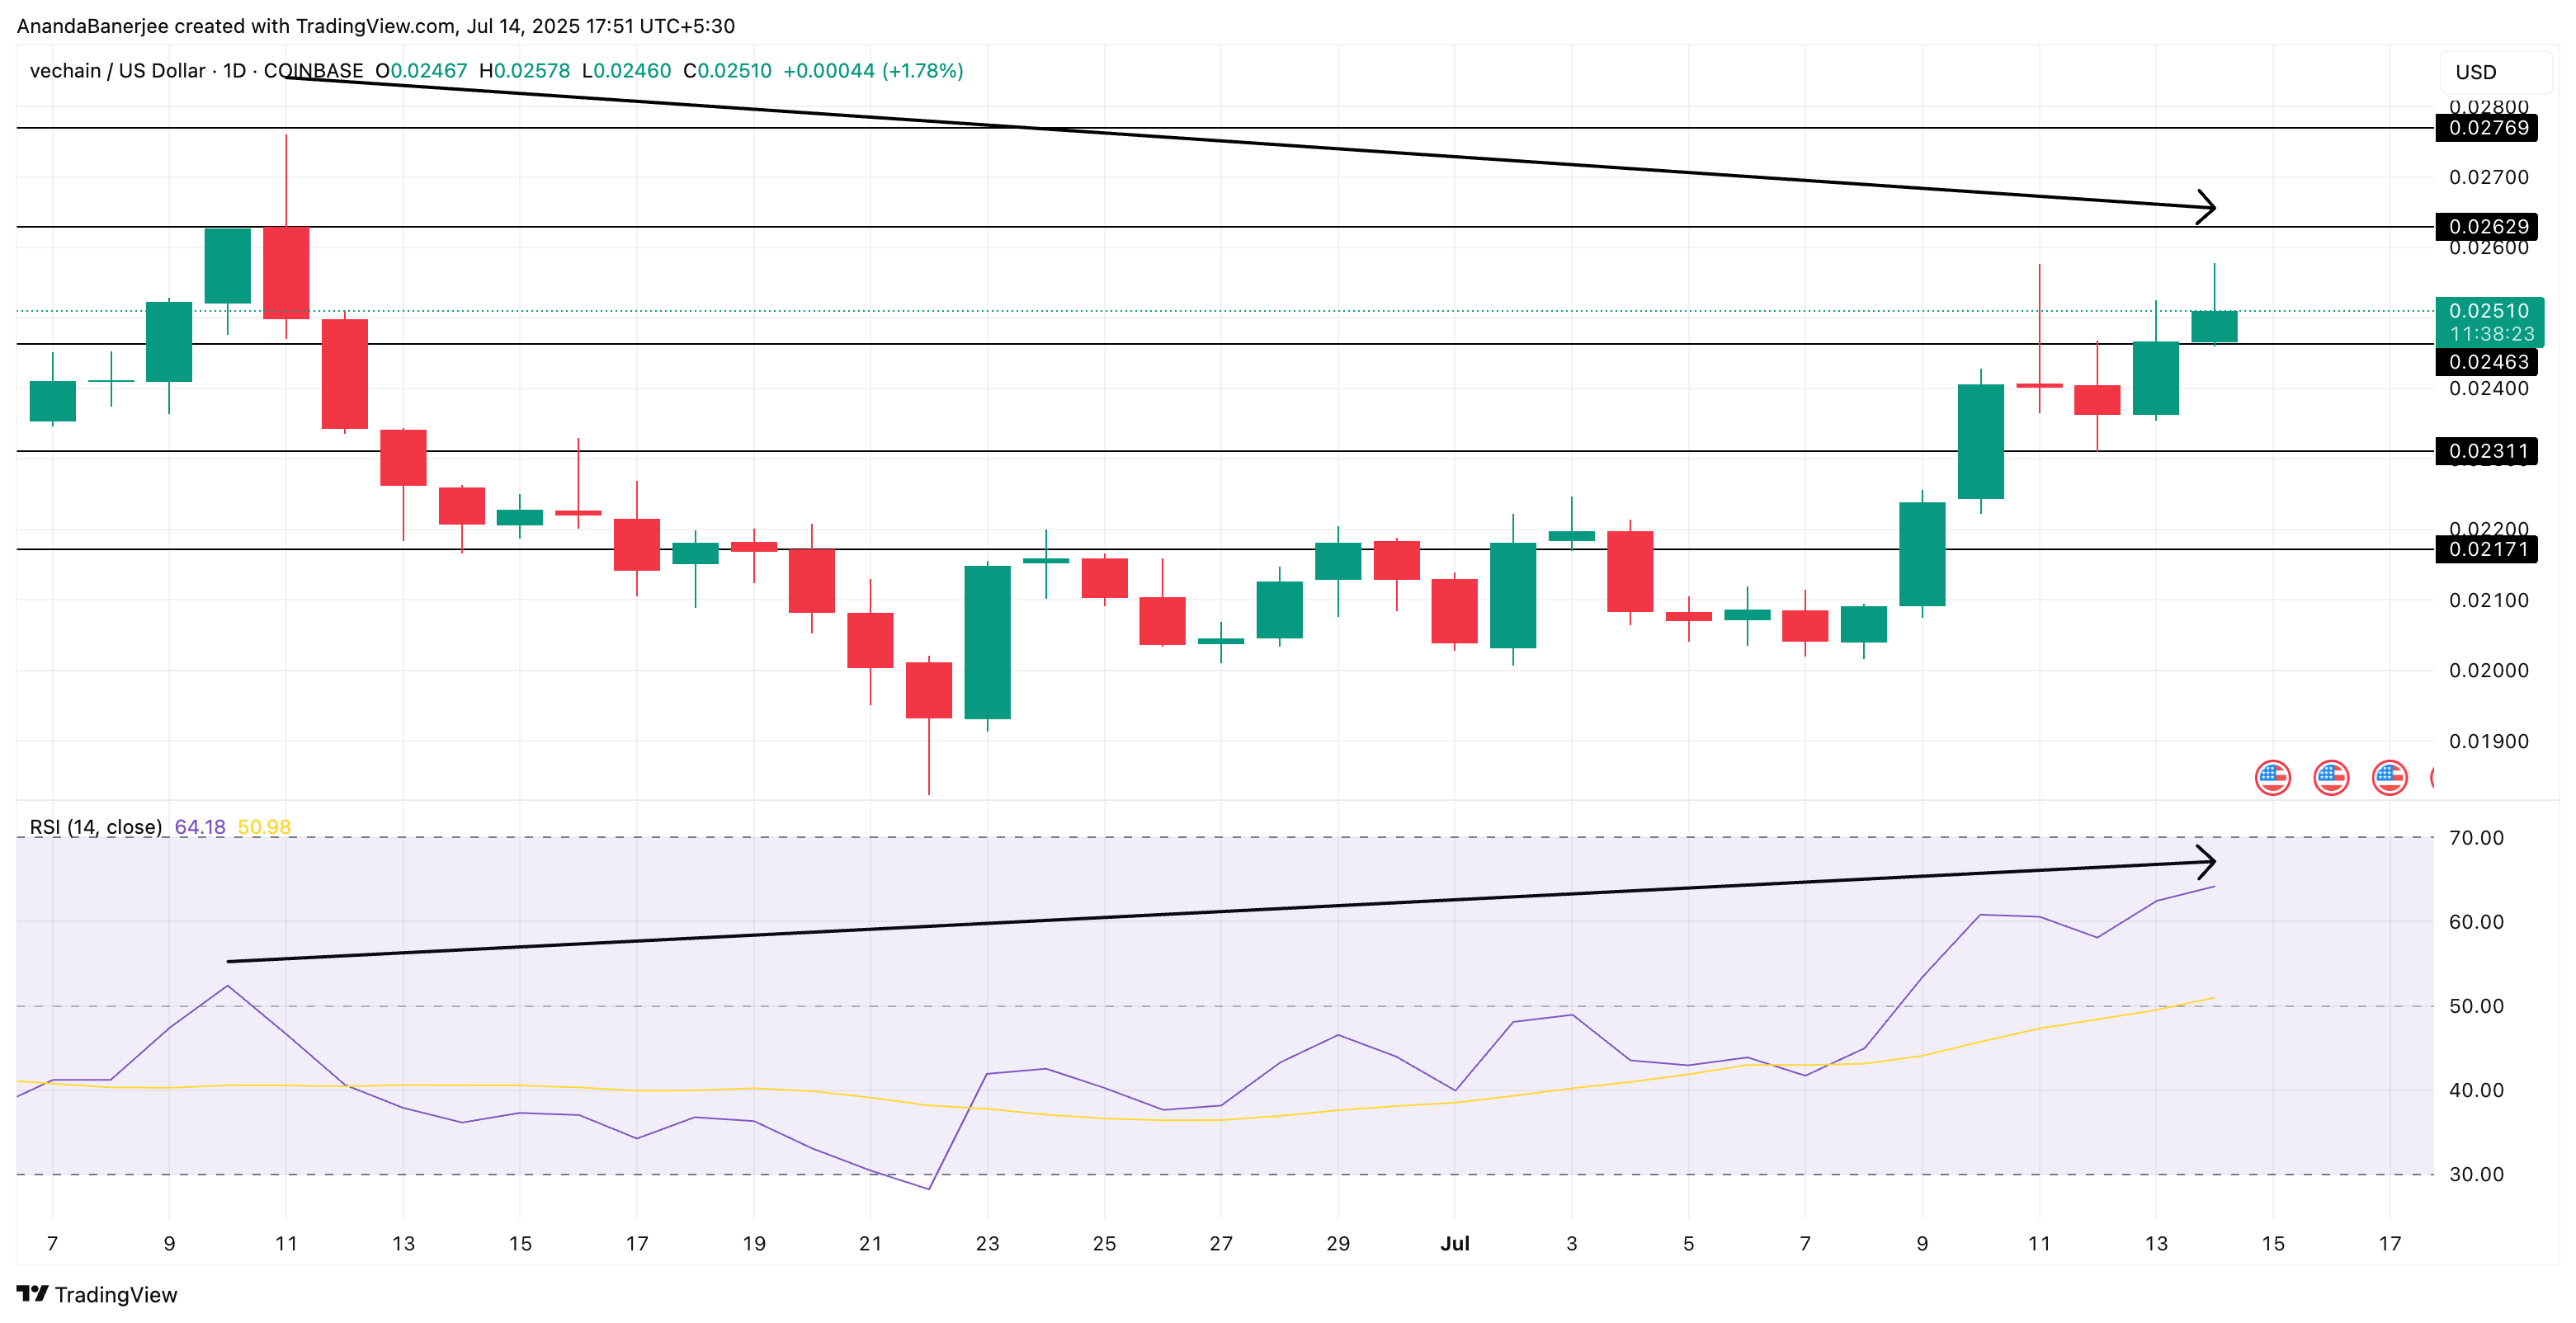Click the second US flag economic event icon
The image size is (2576, 1323).
(2331, 777)
